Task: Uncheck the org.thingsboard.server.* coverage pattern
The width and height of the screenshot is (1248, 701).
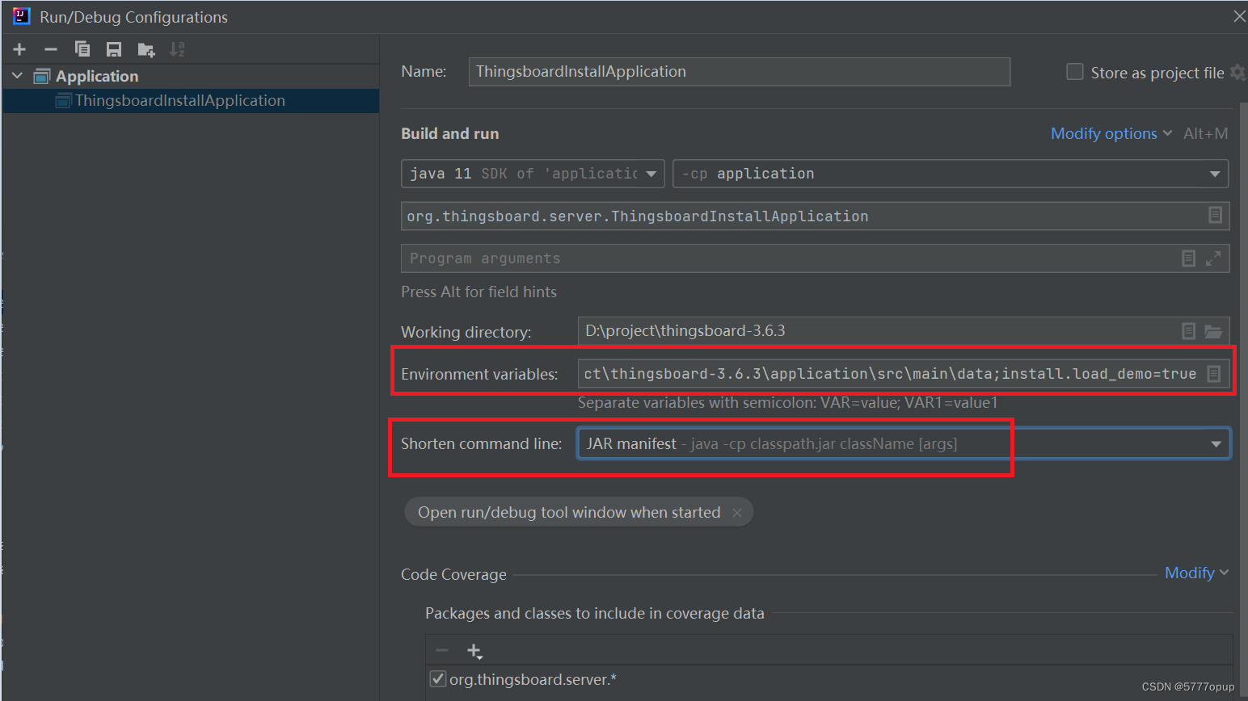Action: click(438, 679)
